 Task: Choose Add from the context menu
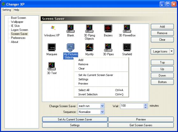[x=101, y=60]
